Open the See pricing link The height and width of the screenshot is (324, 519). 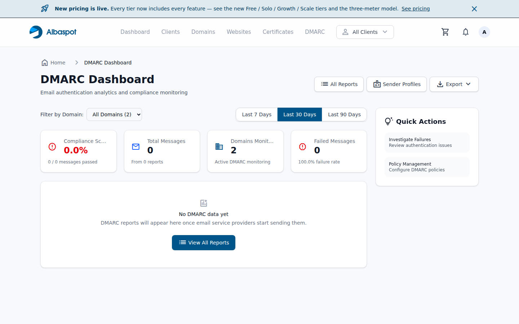coord(416,9)
